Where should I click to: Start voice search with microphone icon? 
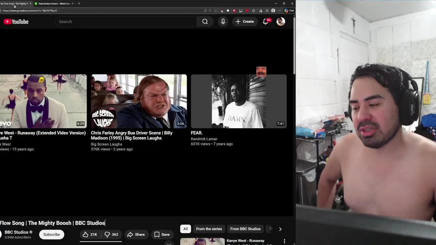pos(223,21)
